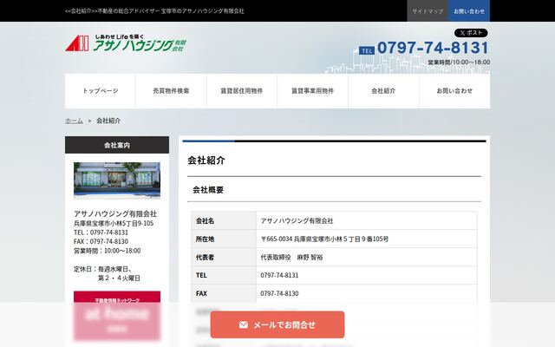
Task: Click 会社紹介 breadcrumb current page
Action: click(x=108, y=121)
